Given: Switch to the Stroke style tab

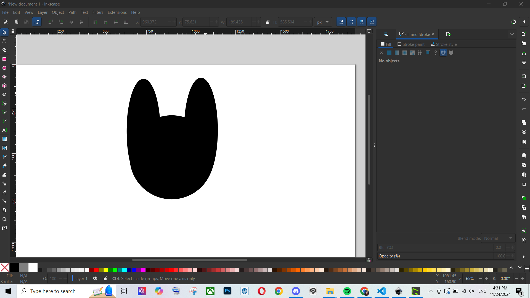Looking at the screenshot, I should [x=444, y=44].
